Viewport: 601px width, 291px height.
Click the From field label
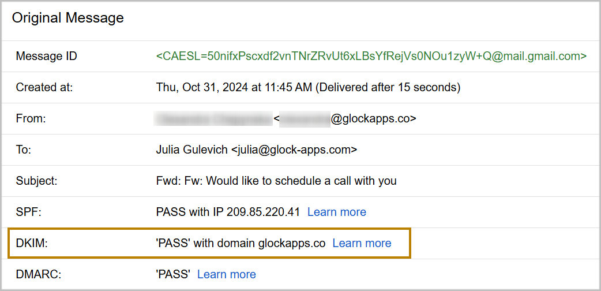31,119
